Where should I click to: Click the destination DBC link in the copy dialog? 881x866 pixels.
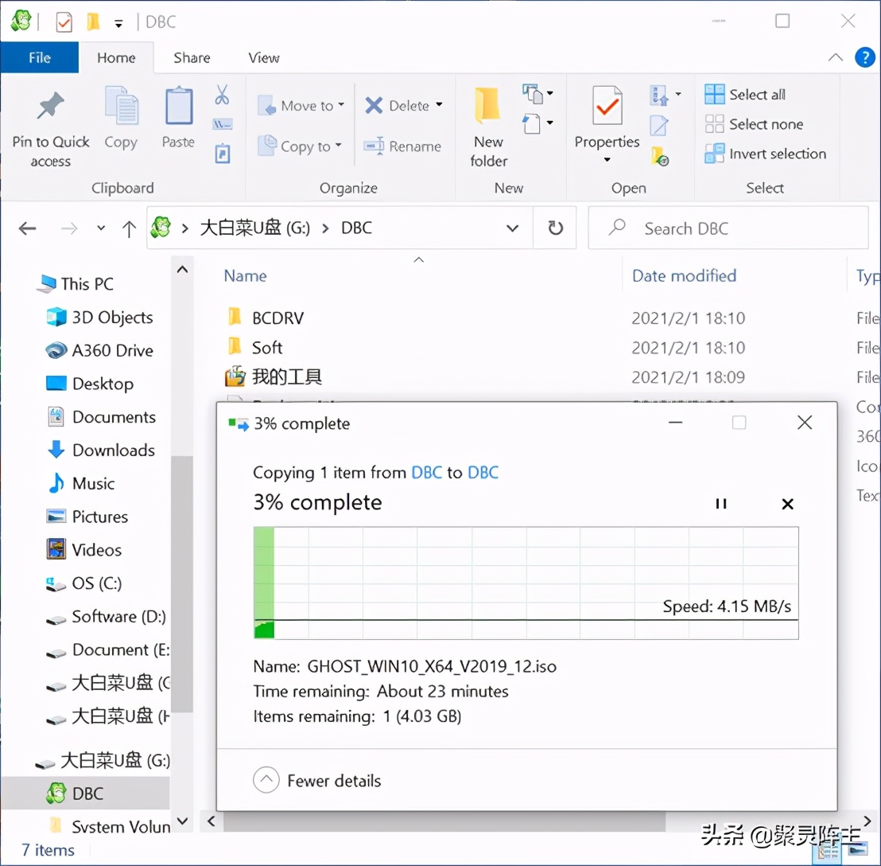pyautogui.click(x=483, y=472)
